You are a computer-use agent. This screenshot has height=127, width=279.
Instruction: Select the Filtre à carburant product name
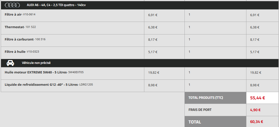[19, 39]
